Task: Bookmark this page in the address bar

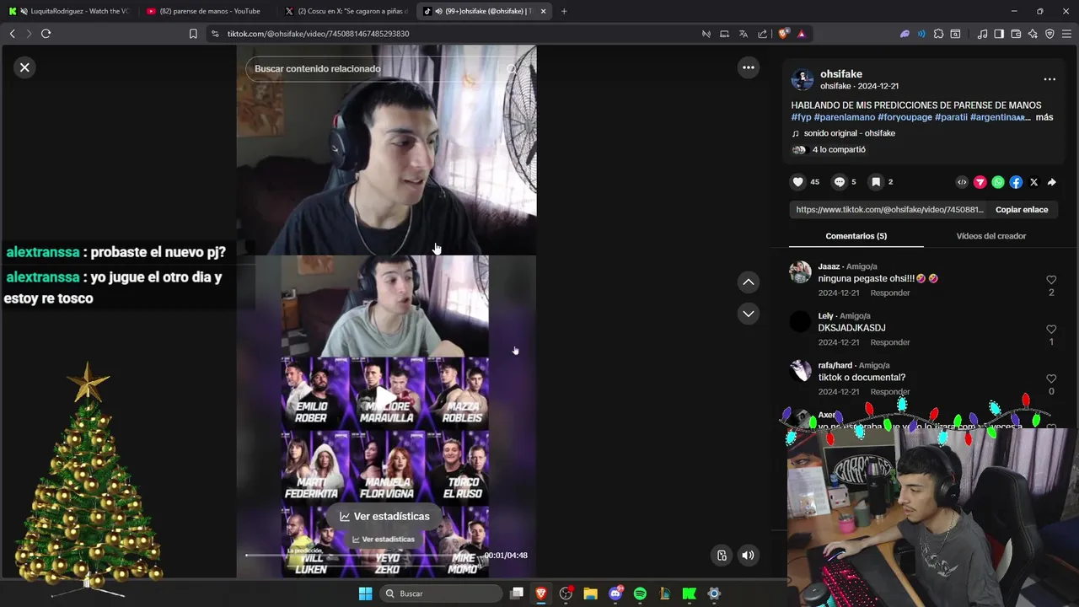Action: click(193, 34)
